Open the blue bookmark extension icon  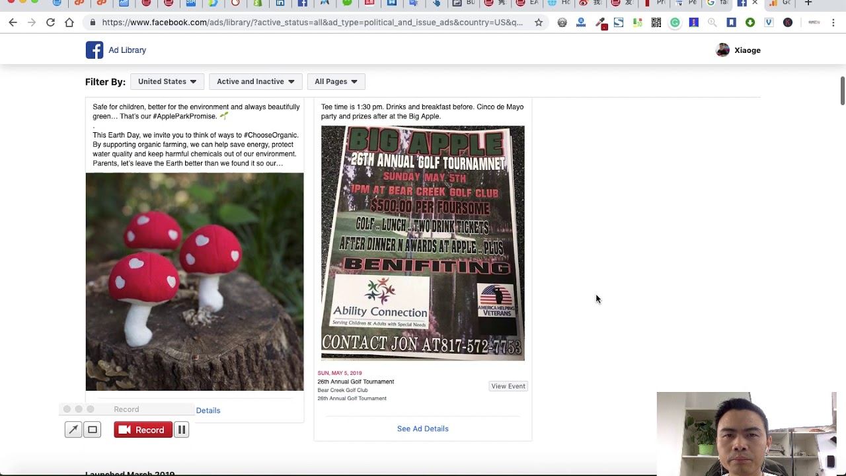(731, 22)
